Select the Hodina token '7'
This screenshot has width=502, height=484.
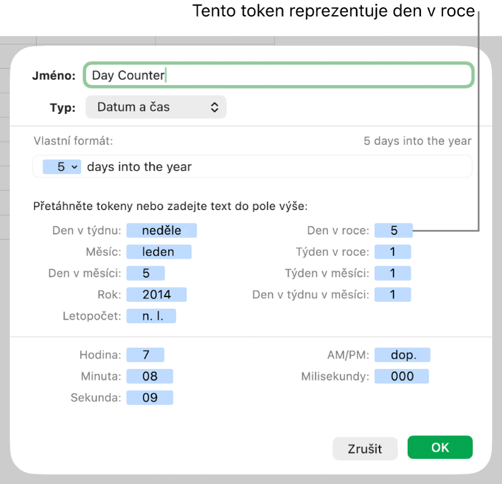click(145, 355)
